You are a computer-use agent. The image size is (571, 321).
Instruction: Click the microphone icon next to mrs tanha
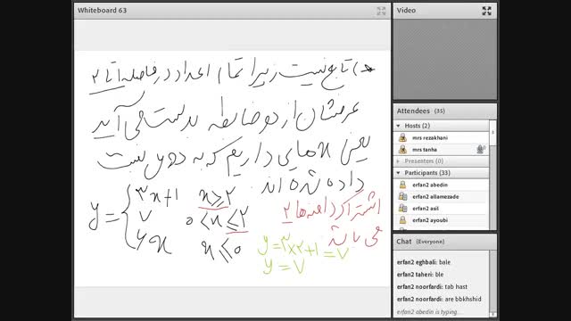481,149
